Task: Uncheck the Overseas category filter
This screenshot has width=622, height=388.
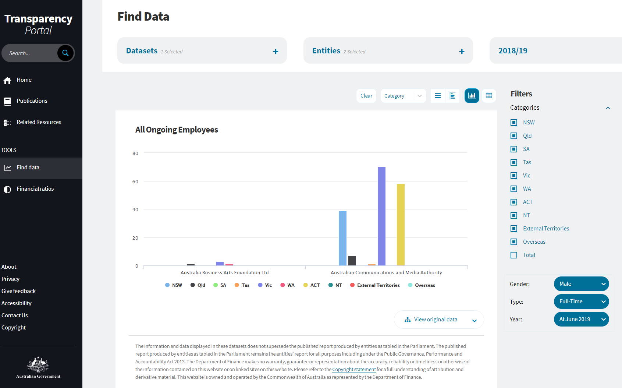Action: tap(513, 241)
